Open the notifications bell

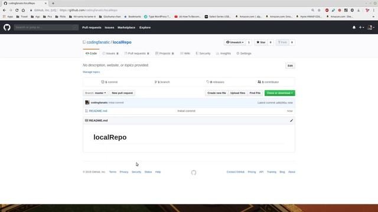coord(354,28)
